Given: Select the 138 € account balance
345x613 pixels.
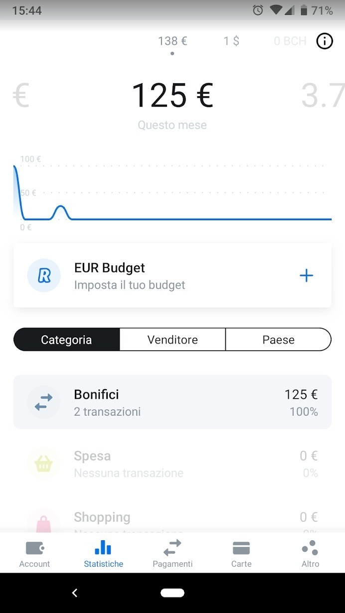Looking at the screenshot, I should click(172, 41).
